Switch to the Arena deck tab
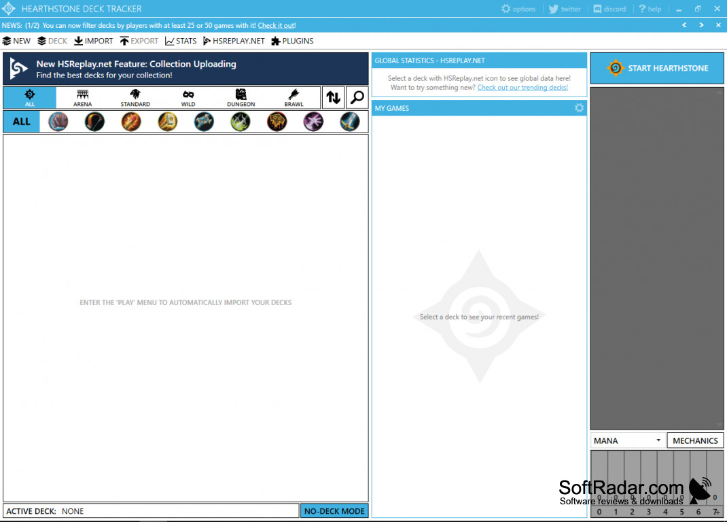Screen dimensions: 727x522 (82, 98)
